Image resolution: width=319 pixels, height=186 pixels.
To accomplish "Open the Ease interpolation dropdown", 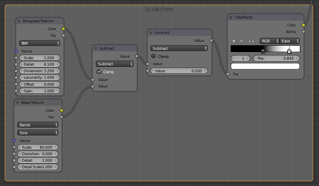I will pyautogui.click(x=290, y=41).
